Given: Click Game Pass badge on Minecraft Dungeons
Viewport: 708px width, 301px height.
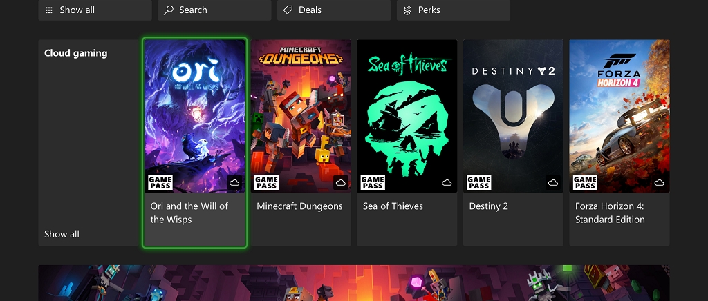Looking at the screenshot, I should pos(266,182).
